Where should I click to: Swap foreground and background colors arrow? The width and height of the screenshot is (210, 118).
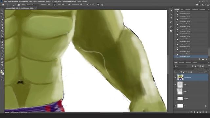tap(3, 70)
